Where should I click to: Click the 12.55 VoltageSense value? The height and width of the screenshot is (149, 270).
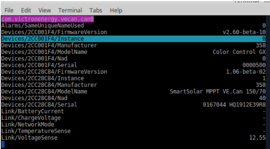point(258,138)
